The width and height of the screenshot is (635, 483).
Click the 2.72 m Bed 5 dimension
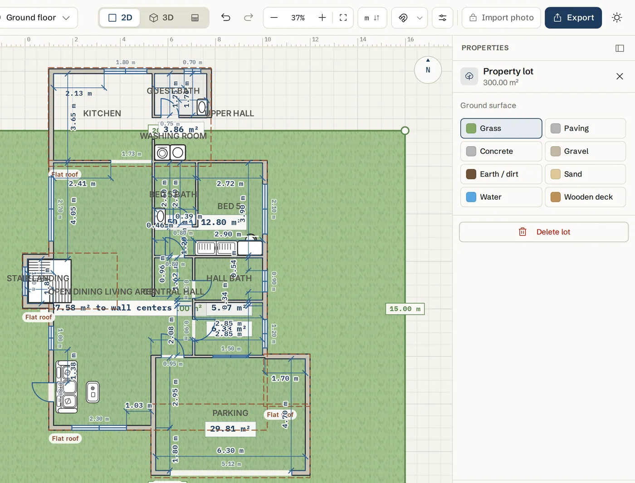[230, 184]
